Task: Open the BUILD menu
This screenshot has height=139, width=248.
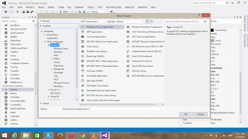Action: click(x=41, y=7)
